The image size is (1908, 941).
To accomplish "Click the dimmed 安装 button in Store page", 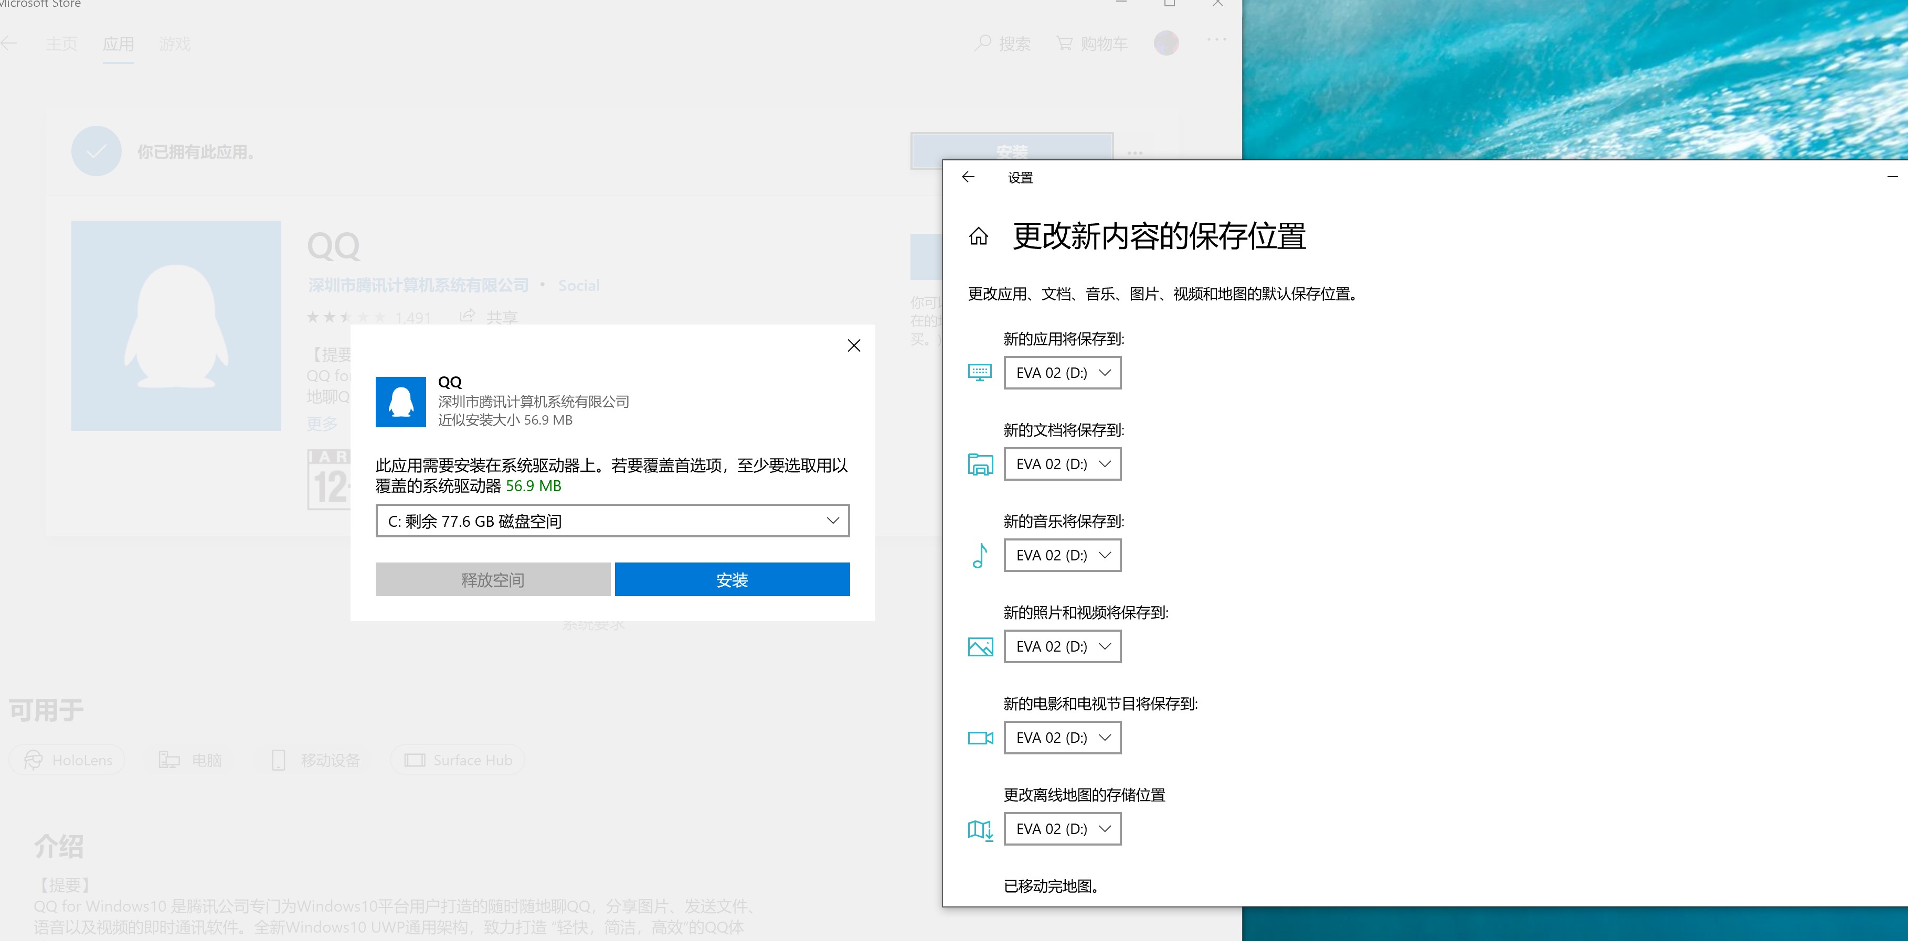I will click(x=1012, y=151).
